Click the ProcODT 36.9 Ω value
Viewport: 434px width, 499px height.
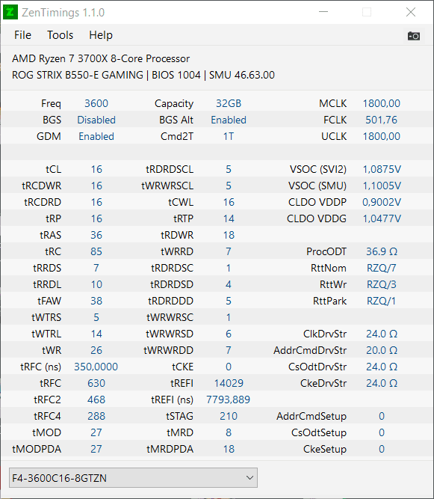coord(382,251)
